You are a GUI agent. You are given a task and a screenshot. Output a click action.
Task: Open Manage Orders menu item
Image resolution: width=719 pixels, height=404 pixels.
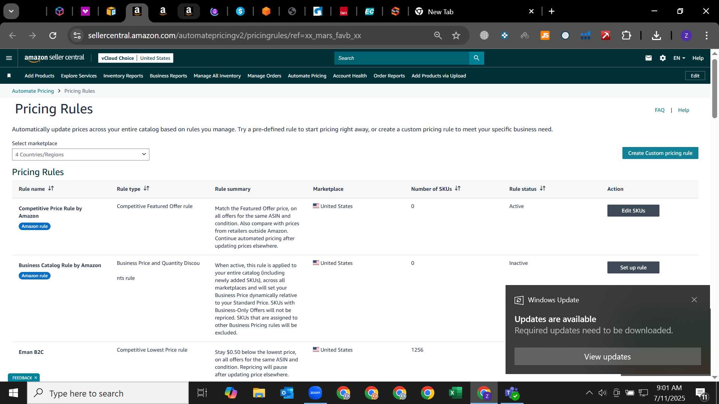[x=264, y=76]
